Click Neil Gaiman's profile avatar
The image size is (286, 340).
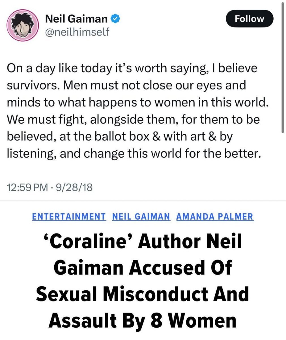[x=23, y=25]
